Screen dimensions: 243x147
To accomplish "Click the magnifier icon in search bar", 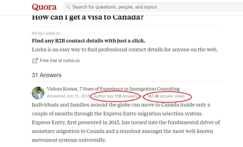I will click(x=68, y=7).
